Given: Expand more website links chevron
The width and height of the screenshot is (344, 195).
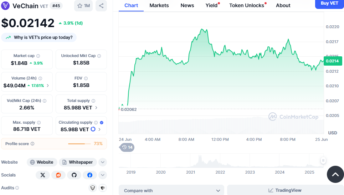Looking at the screenshot, I should click(x=103, y=162).
